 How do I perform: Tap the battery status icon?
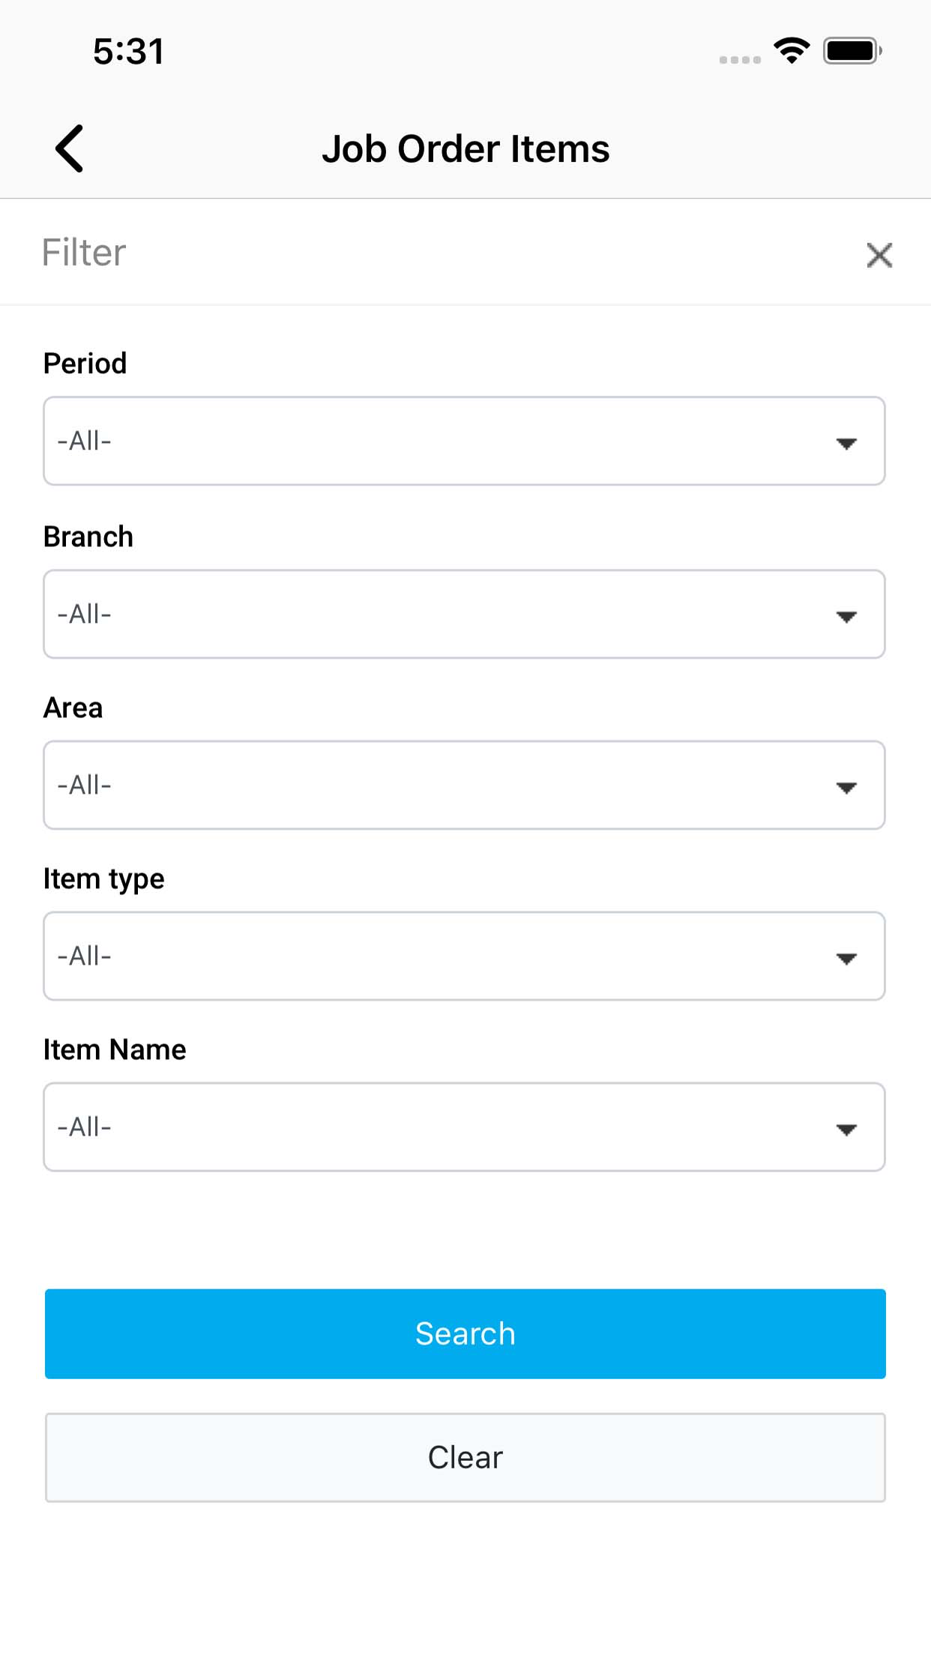(852, 51)
